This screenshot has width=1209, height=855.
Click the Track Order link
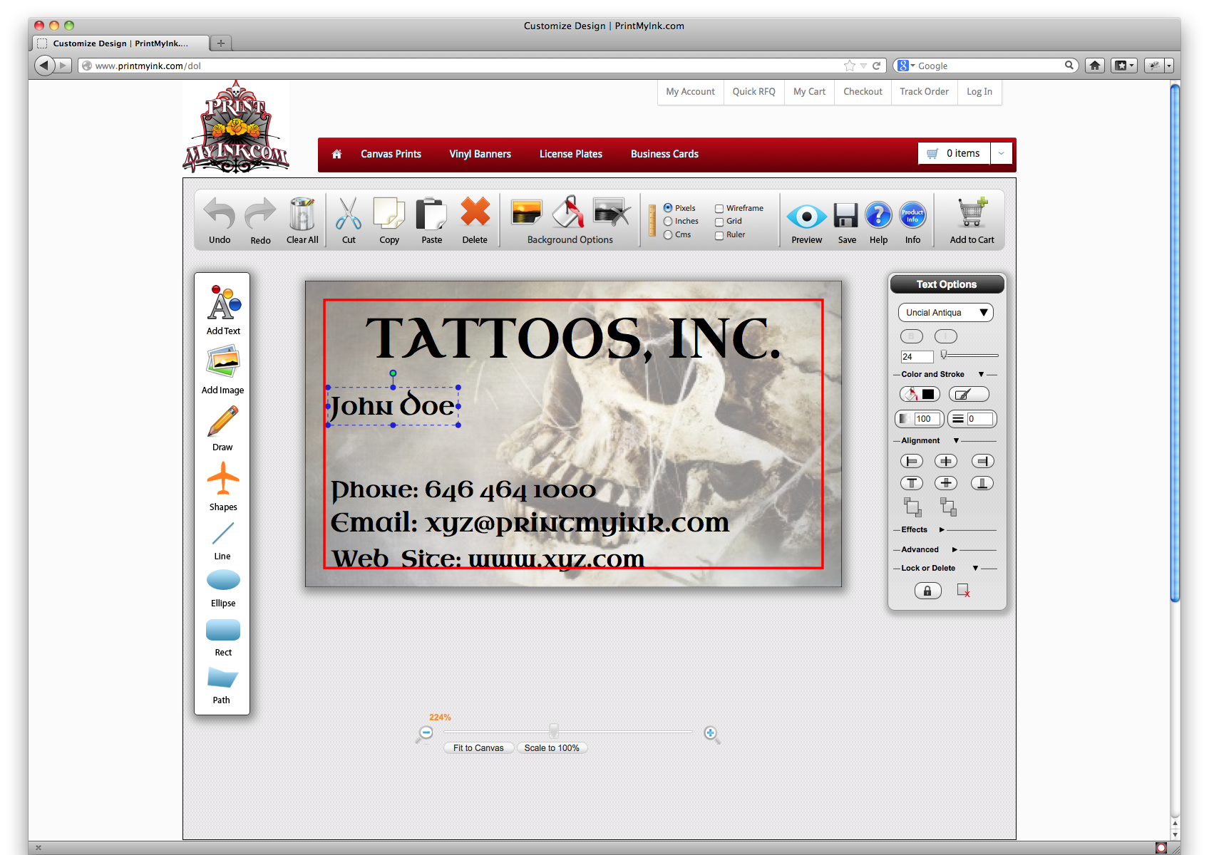pos(924,92)
